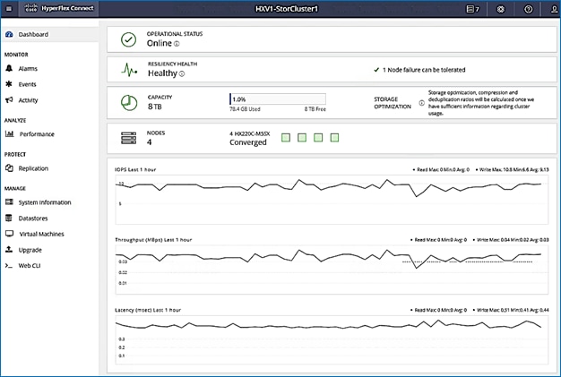561x377 pixels.
Task: Click the capacity usage bar showing 1.0%
Action: tap(278, 99)
